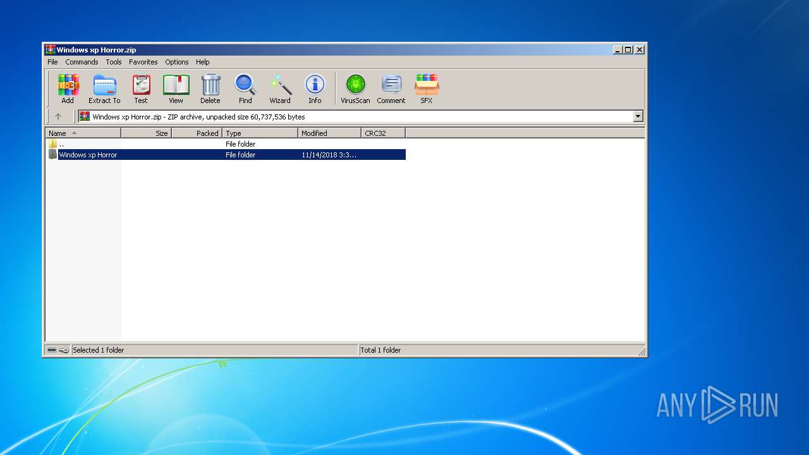This screenshot has width=809, height=455.
Task: Open the Favorites menu
Action: coord(143,62)
